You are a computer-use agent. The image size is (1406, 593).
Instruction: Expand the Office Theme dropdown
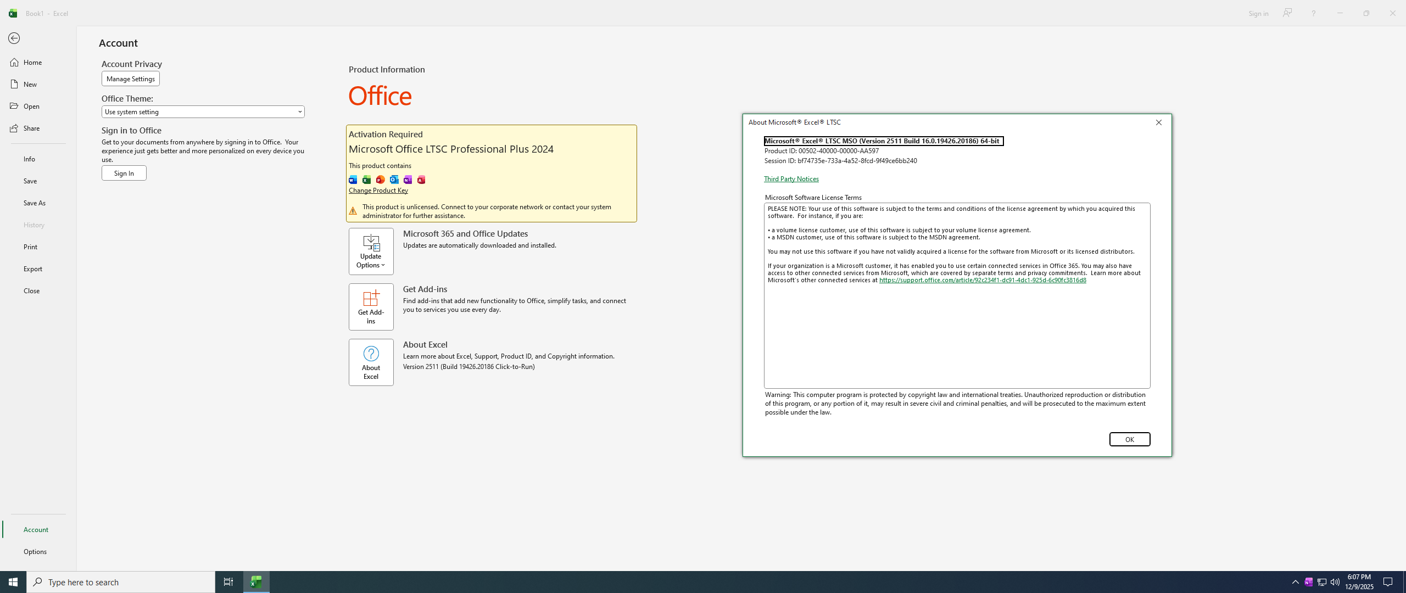pyautogui.click(x=203, y=111)
